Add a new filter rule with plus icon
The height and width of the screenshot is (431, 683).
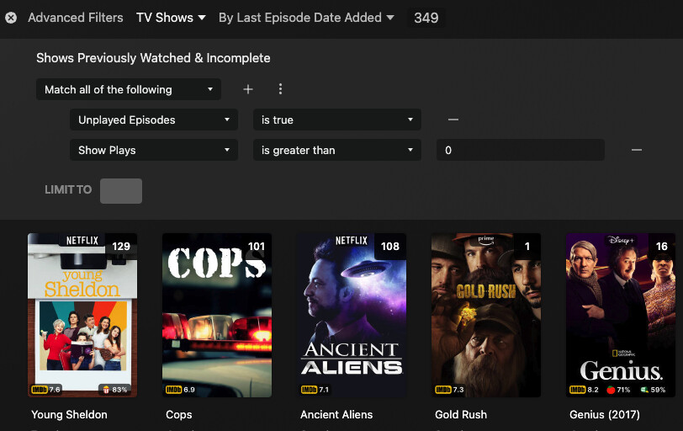click(248, 89)
